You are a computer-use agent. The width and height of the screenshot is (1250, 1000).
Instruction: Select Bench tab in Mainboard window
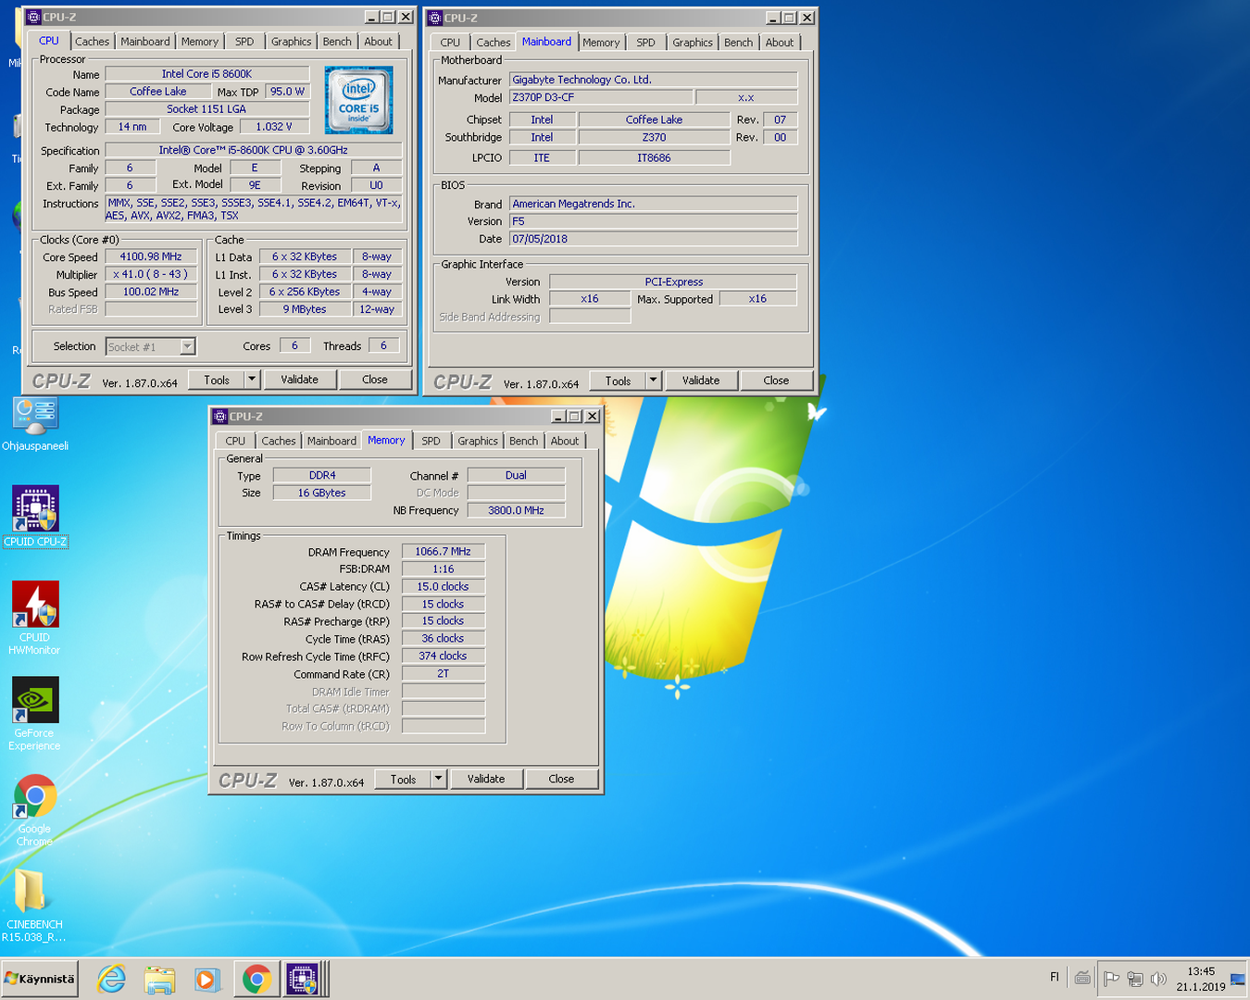pos(738,43)
